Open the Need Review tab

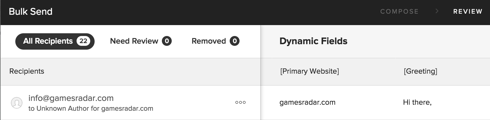pos(141,41)
